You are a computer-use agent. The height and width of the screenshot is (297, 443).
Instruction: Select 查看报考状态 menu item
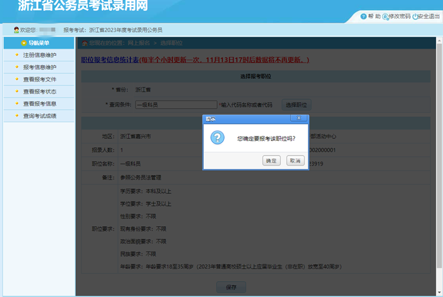point(39,92)
